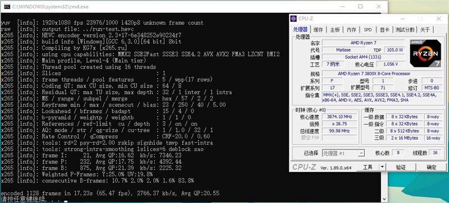Click the 线程数 value 16
The width and height of the screenshot is (449, 203).
coord(436,153)
